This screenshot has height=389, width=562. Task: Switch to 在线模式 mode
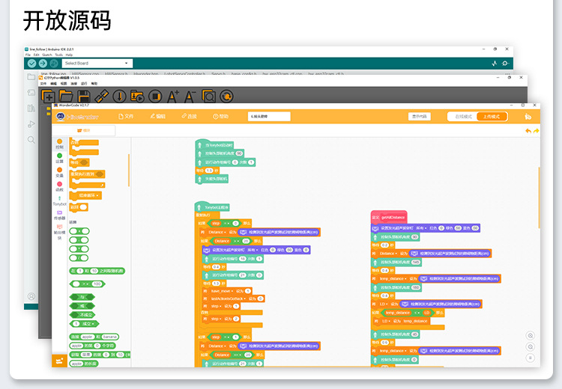click(x=464, y=116)
